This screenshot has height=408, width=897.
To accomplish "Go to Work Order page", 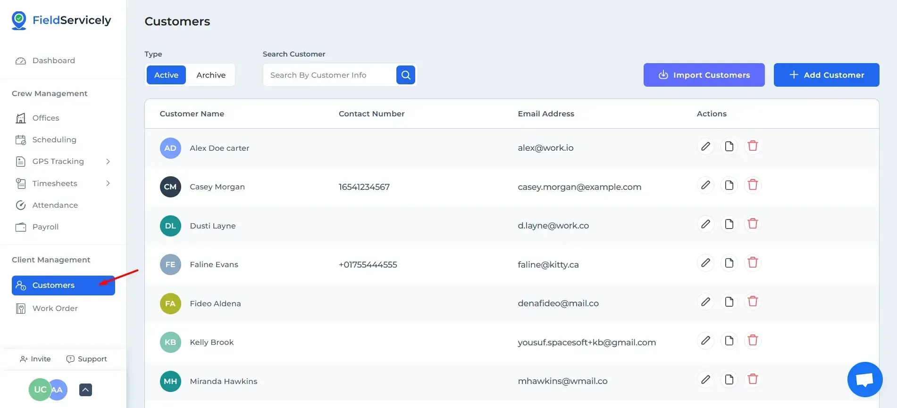I will [x=55, y=309].
